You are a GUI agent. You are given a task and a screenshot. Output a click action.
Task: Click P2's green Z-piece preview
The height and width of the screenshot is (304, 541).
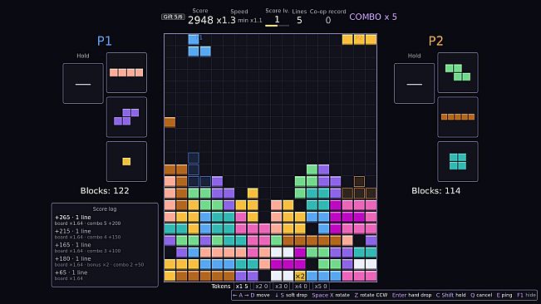pos(458,72)
